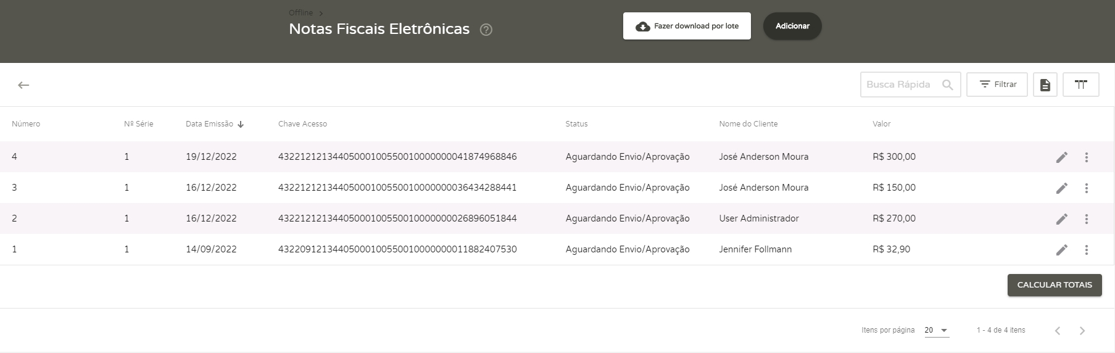
Task: Open more options for invoice number 4
Action: point(1087,157)
